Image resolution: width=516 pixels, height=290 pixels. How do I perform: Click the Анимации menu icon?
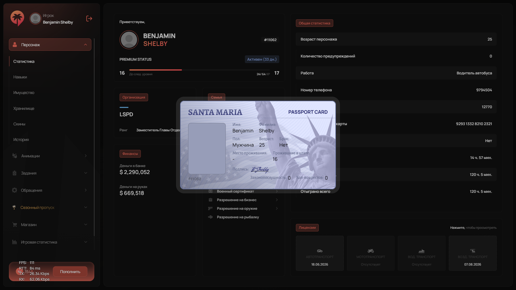click(x=15, y=156)
